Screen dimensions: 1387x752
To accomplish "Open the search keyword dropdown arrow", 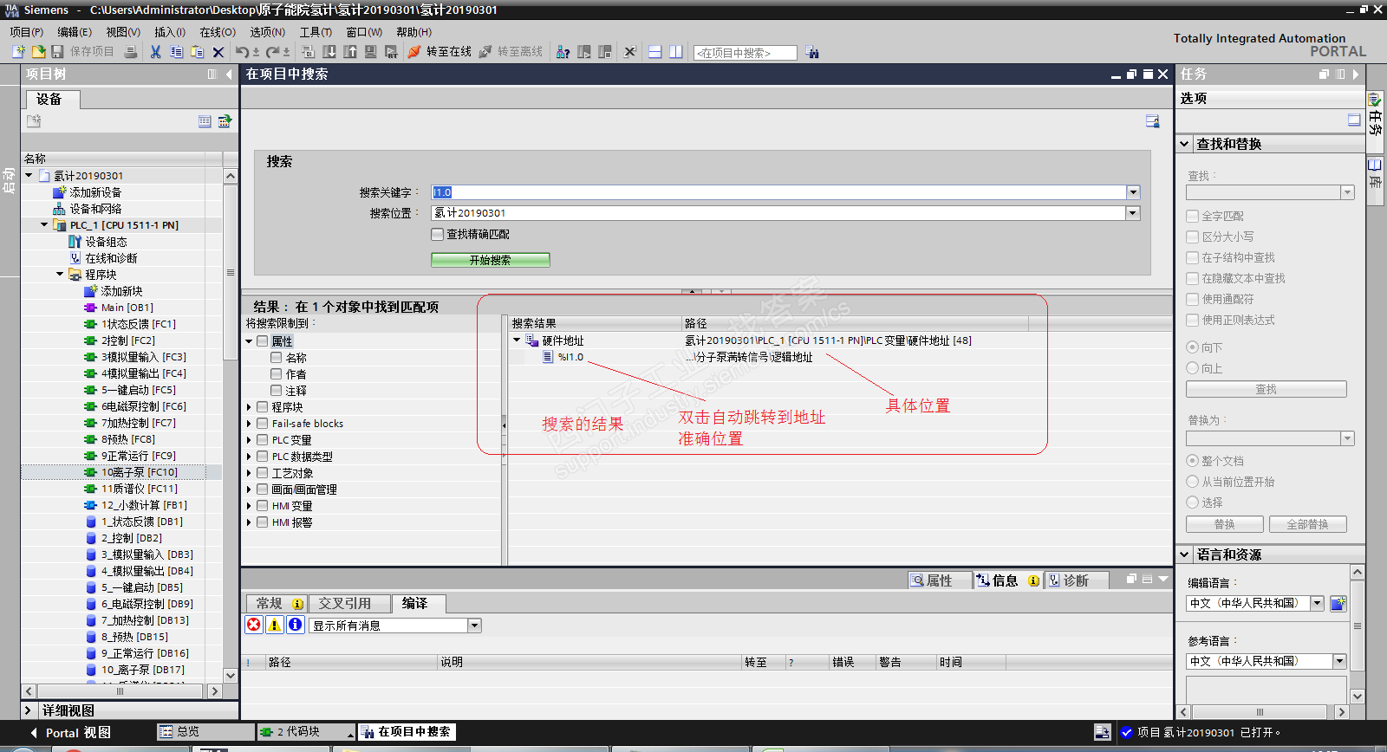I will click(1133, 192).
